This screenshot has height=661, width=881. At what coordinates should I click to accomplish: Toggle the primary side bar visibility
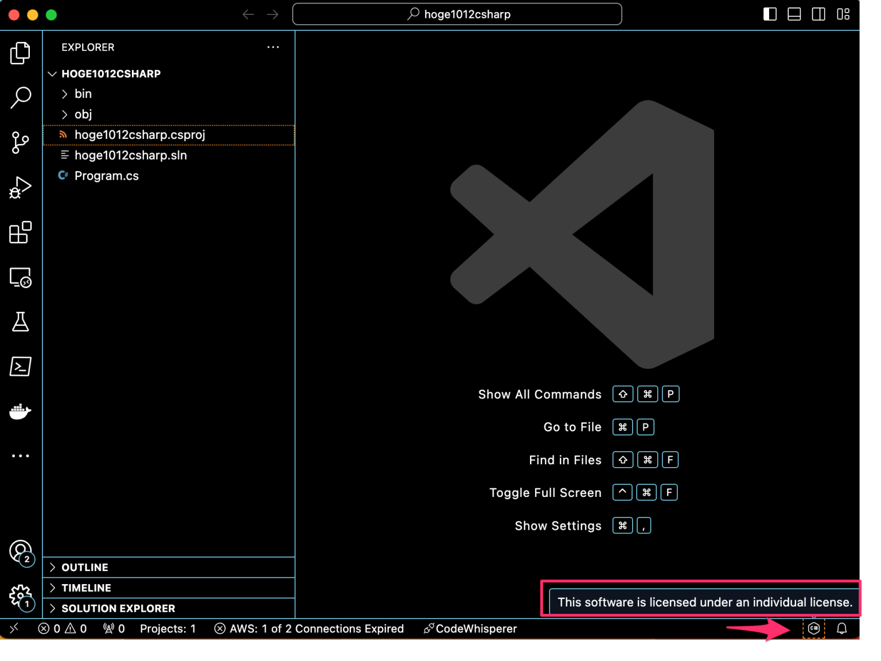click(770, 13)
